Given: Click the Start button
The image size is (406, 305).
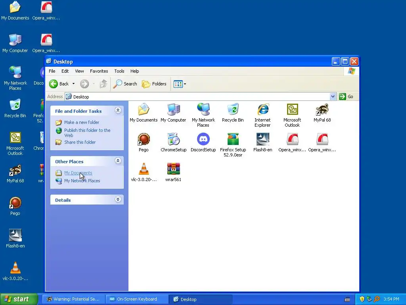Looking at the screenshot, I should pos(19,299).
